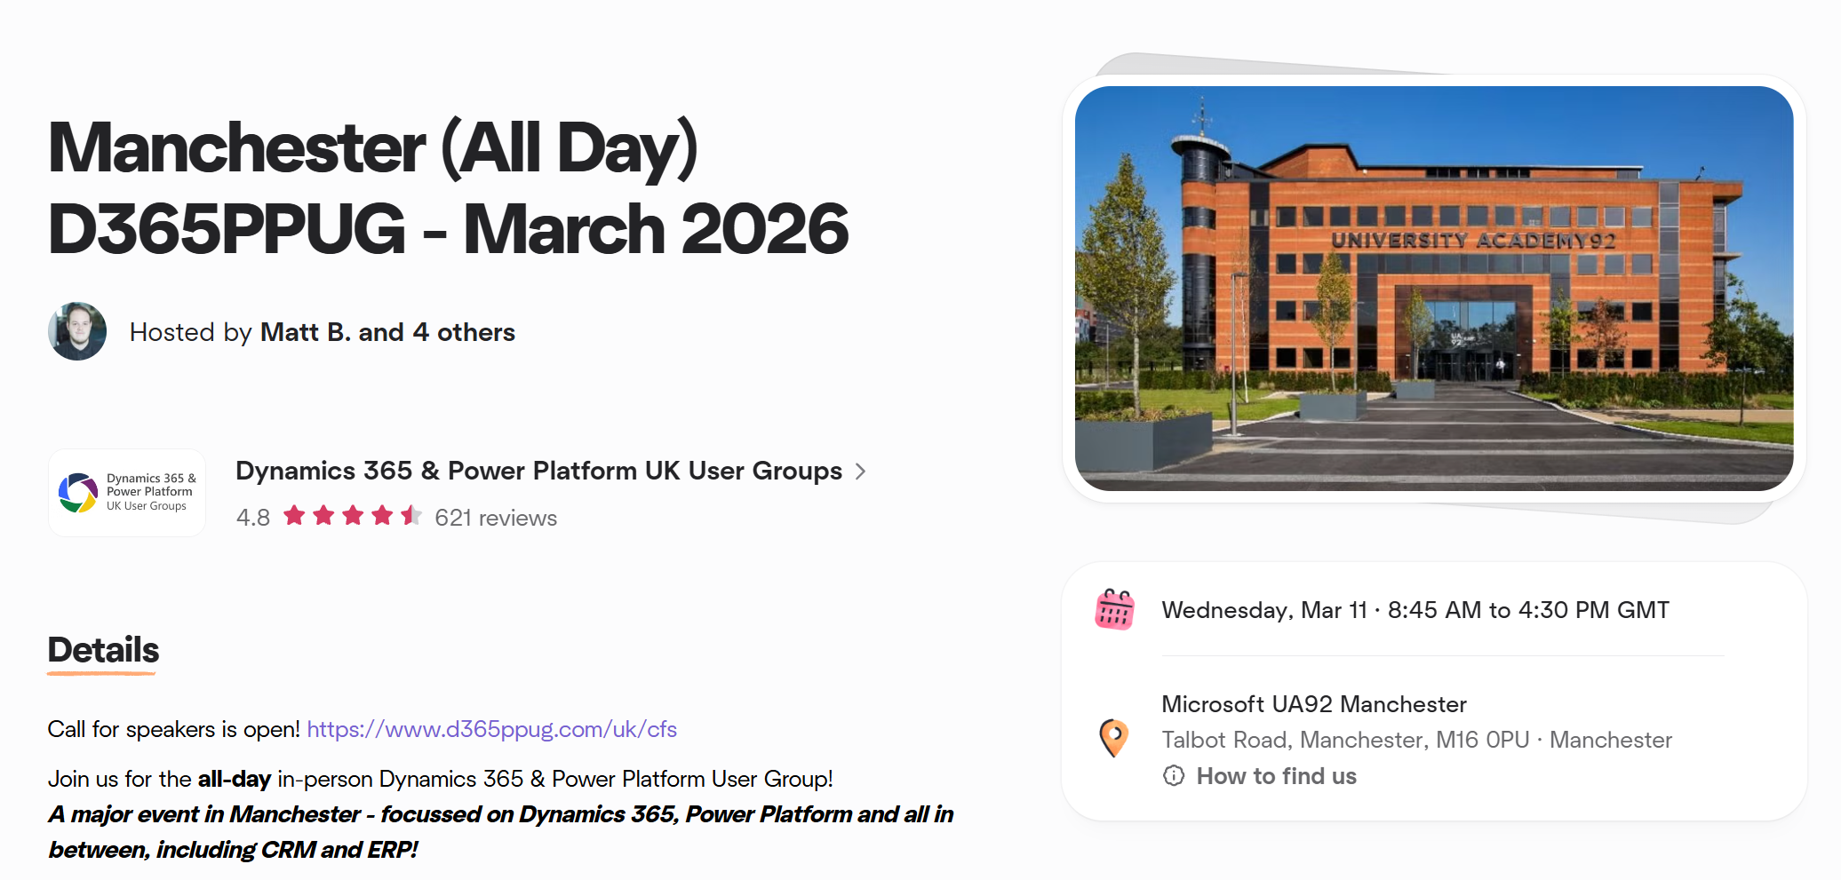Image resolution: width=1841 pixels, height=880 pixels.
Task: Click the 4.8 rating score
Action: point(253,518)
